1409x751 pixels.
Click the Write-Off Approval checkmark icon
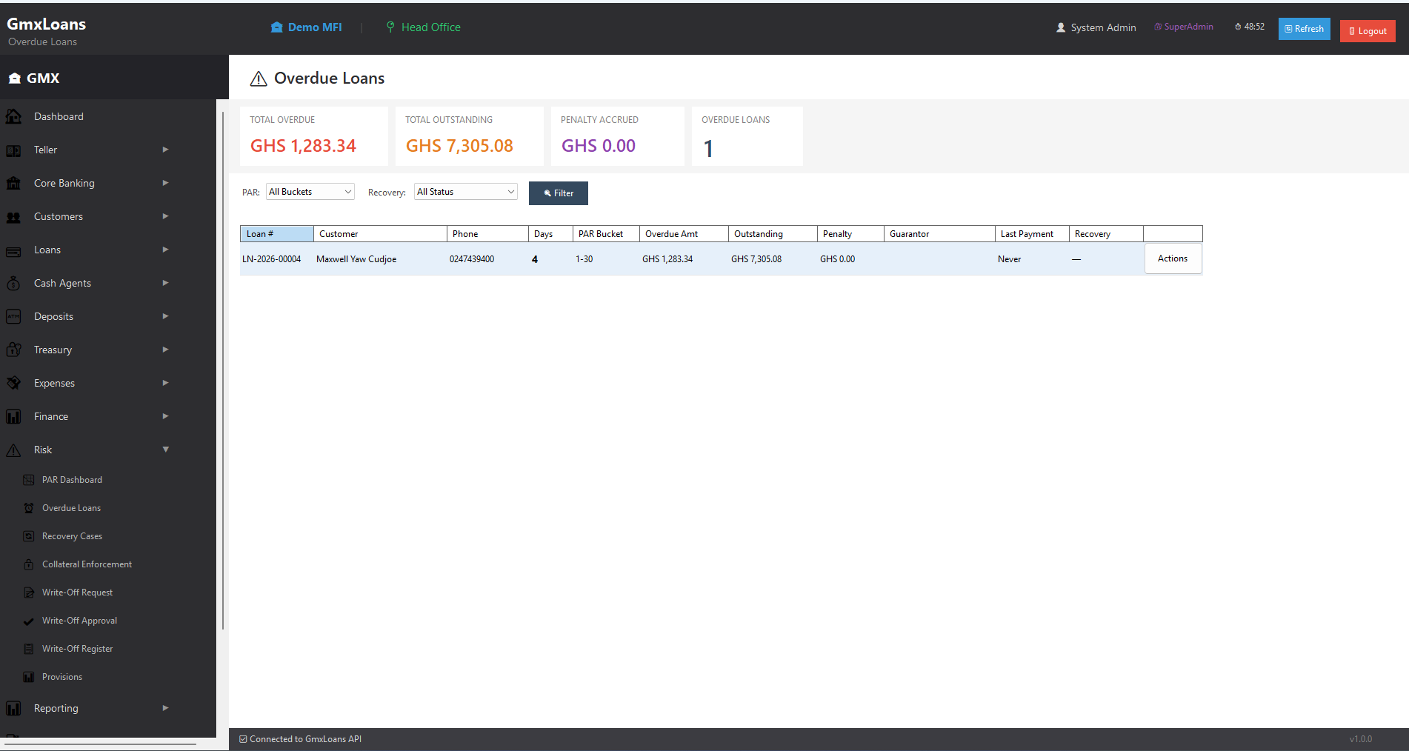[x=29, y=621]
